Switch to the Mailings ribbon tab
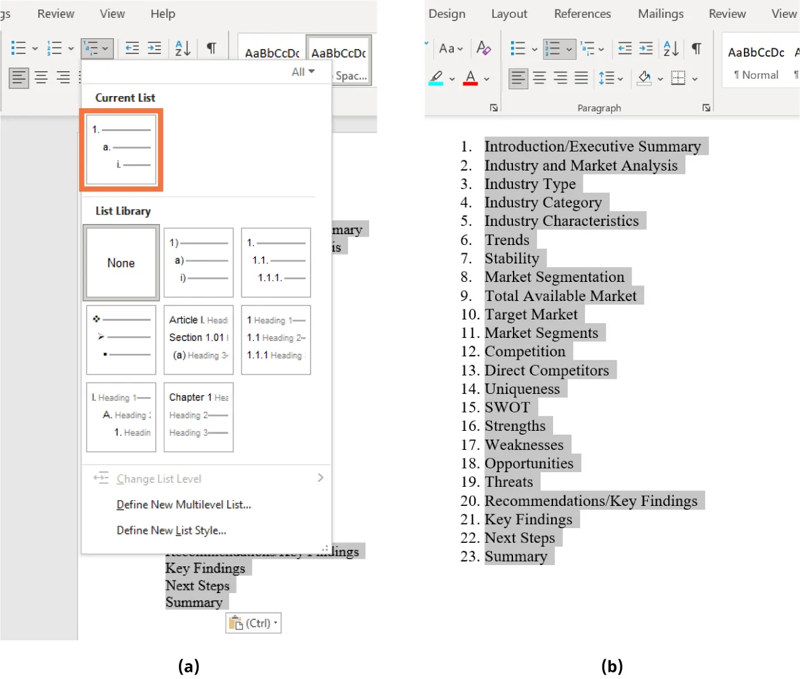This screenshot has width=800, height=679. 660,13
